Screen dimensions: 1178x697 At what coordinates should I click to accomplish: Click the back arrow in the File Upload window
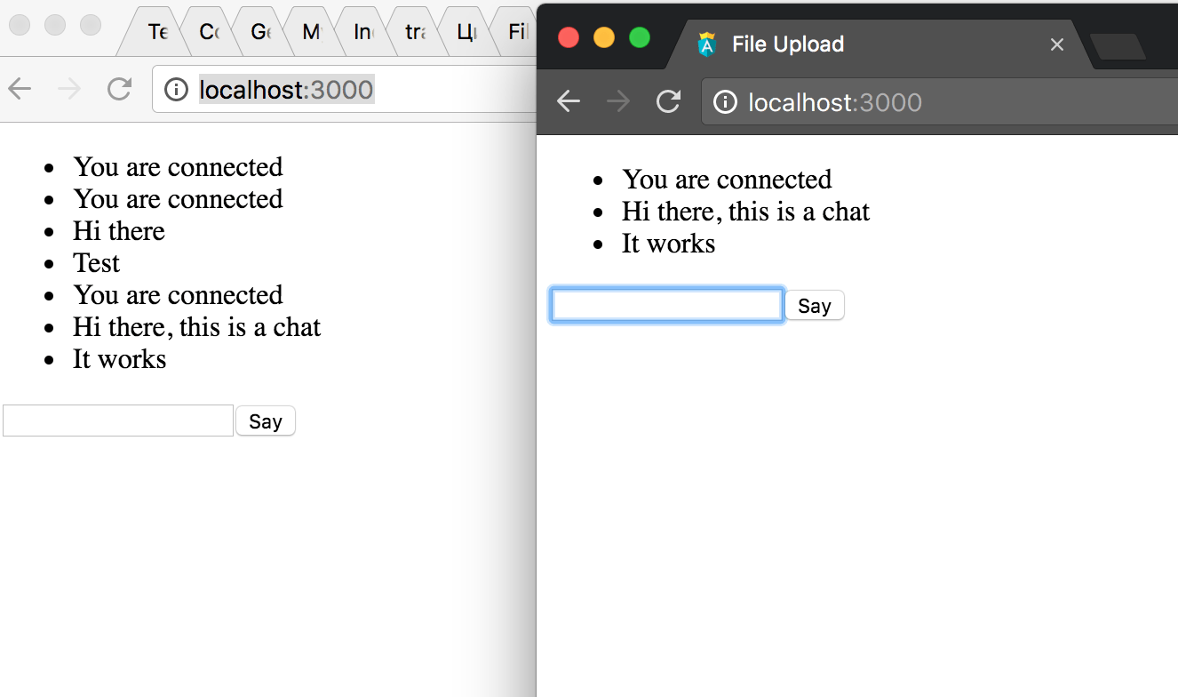(569, 101)
